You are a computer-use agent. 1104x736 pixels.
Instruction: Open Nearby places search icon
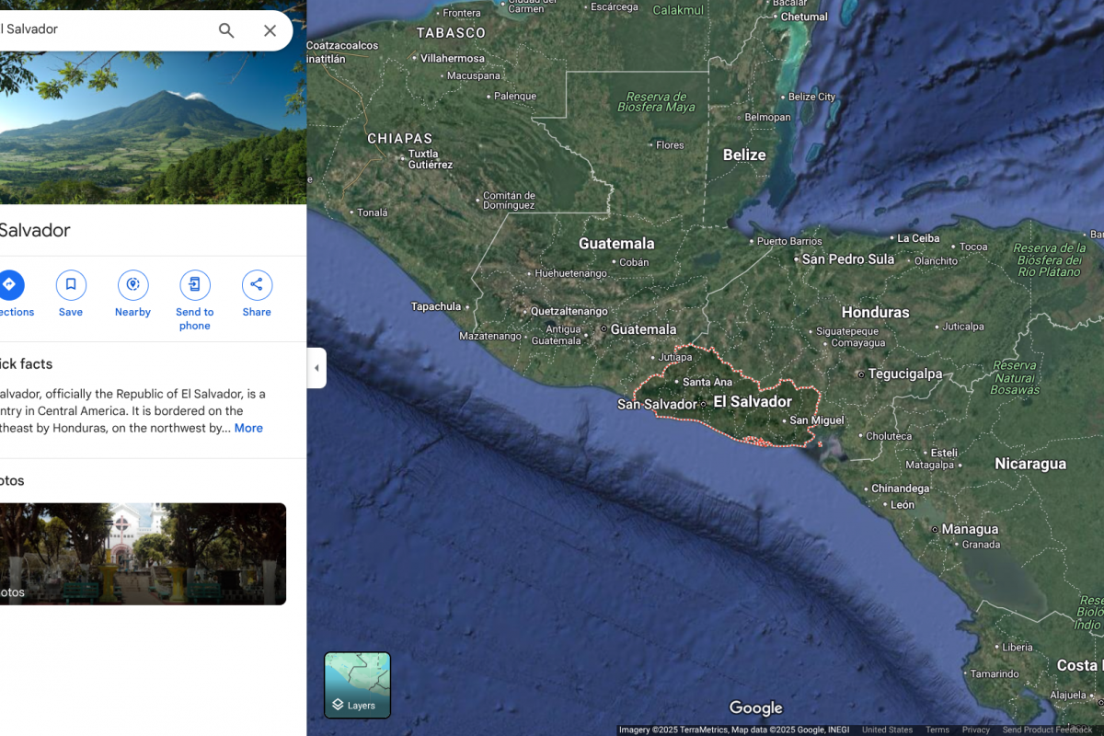(132, 285)
